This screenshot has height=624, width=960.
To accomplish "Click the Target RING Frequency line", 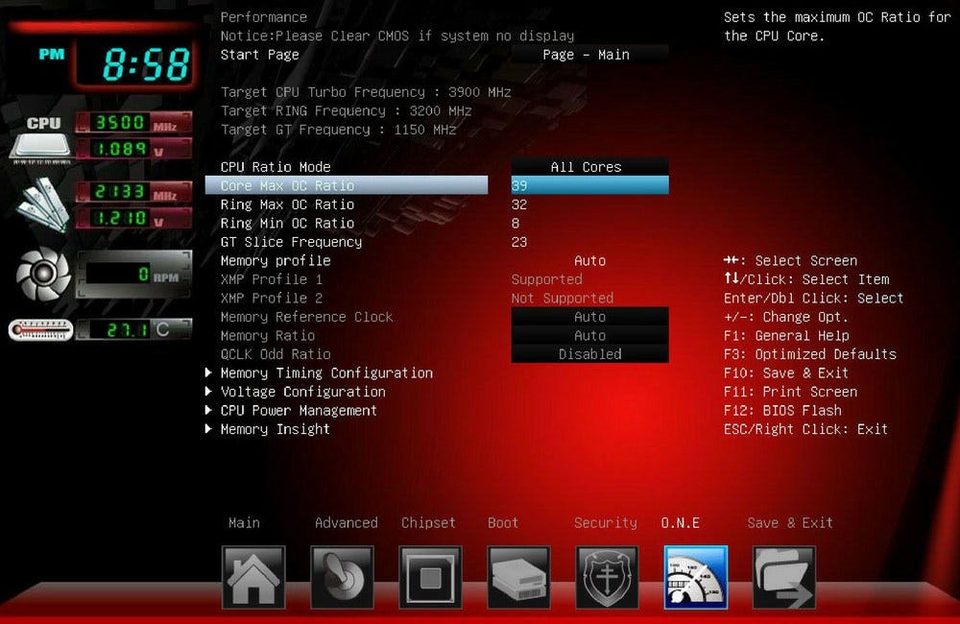I will (346, 110).
